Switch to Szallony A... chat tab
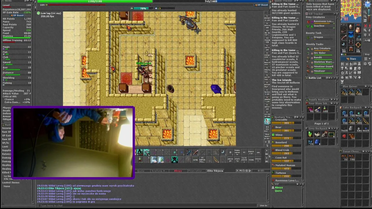Screen dimensions: 372x209 point(159,171)
